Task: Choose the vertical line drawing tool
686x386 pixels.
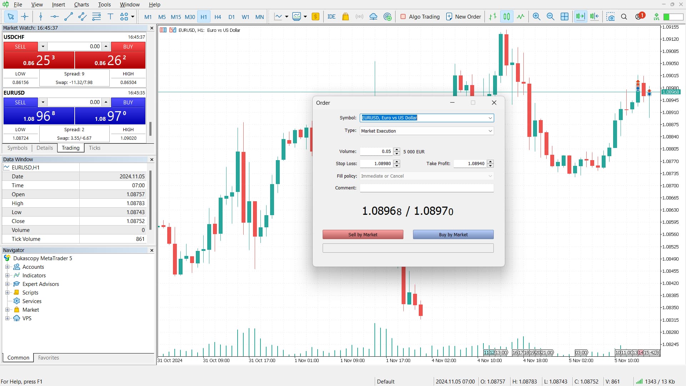Action: point(41,16)
